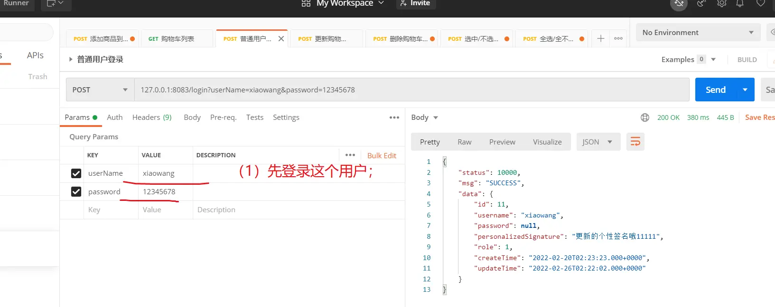This screenshot has width=775, height=307.
Task: Open the tab options three-dot icon
Action: point(618,38)
